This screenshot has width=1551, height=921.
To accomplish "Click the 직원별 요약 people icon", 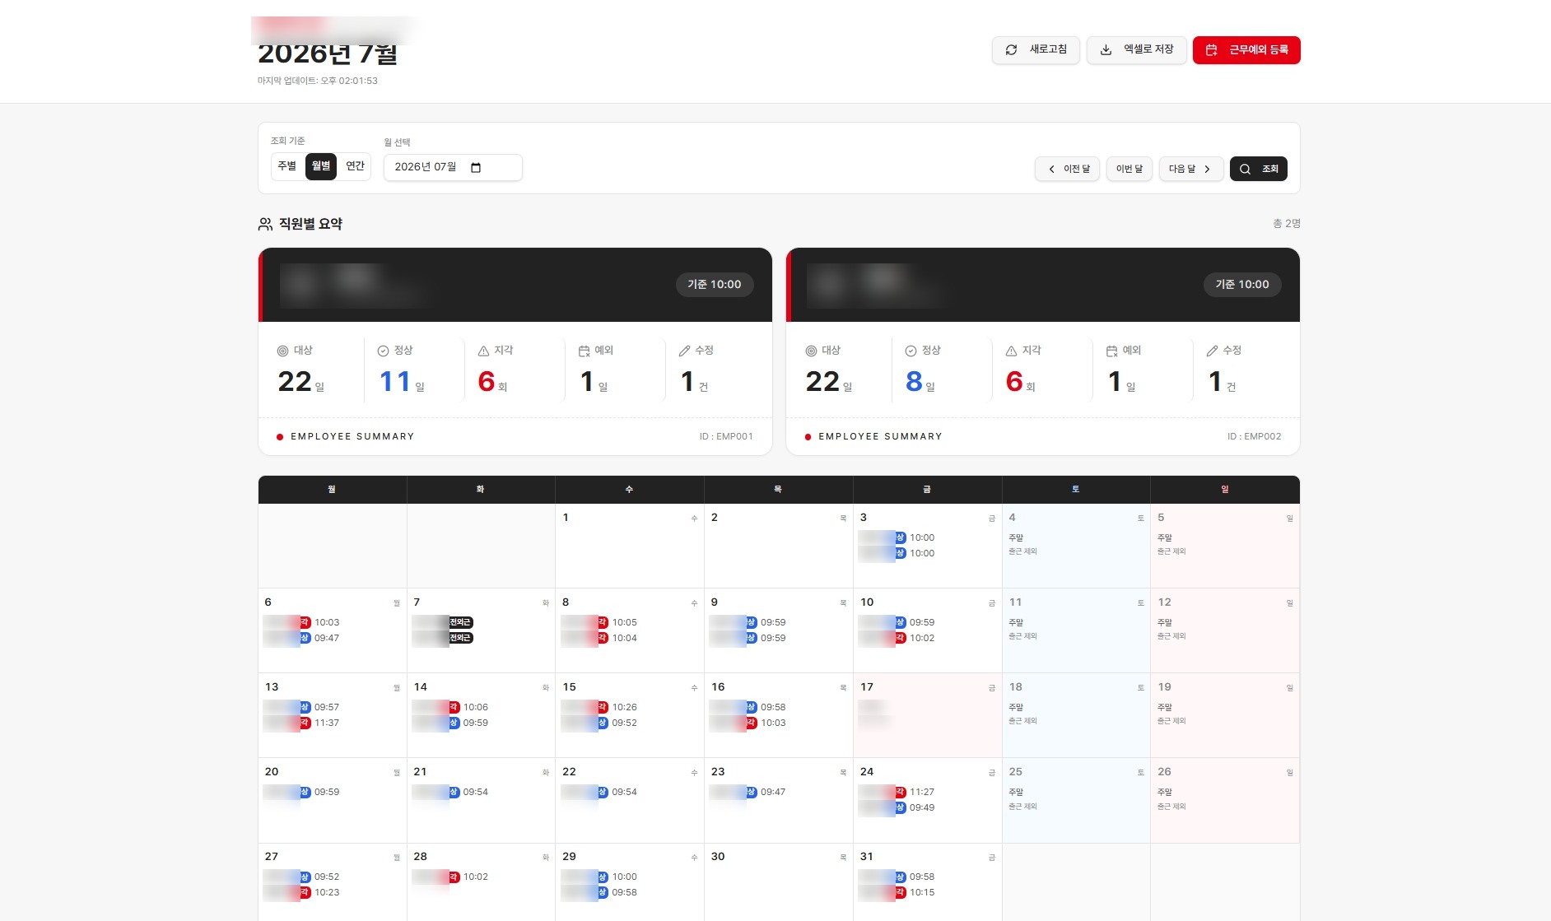I will [x=265, y=224].
